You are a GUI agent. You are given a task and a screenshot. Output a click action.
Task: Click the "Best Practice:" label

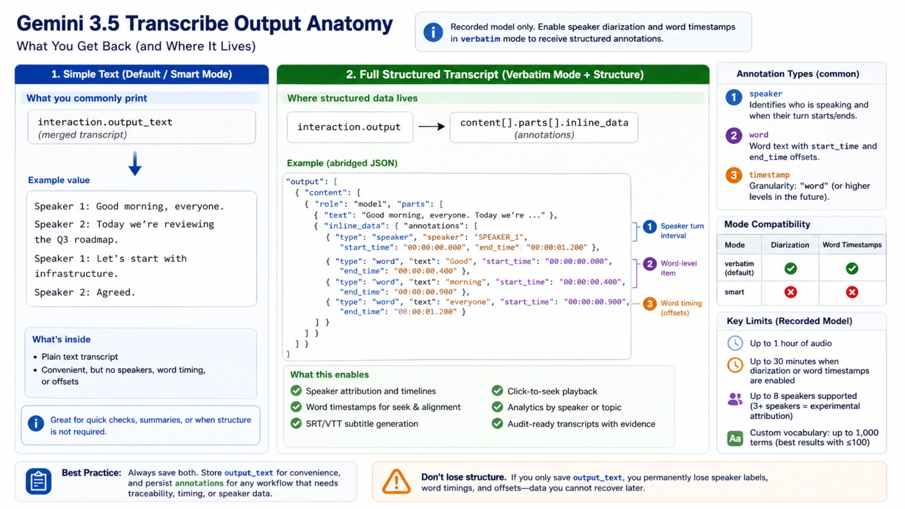point(91,473)
